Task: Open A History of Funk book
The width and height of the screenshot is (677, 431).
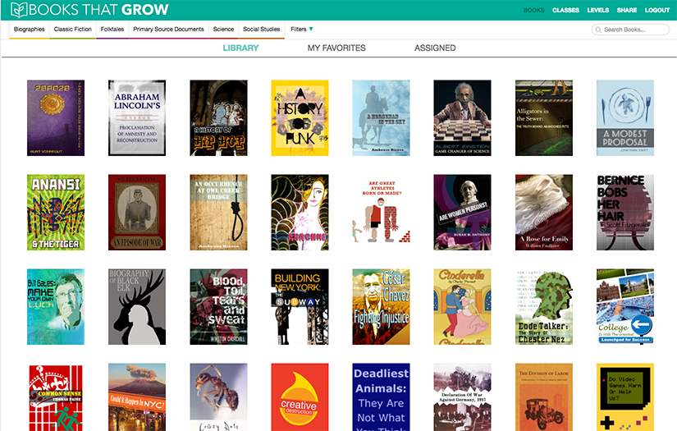Action: [x=300, y=118]
